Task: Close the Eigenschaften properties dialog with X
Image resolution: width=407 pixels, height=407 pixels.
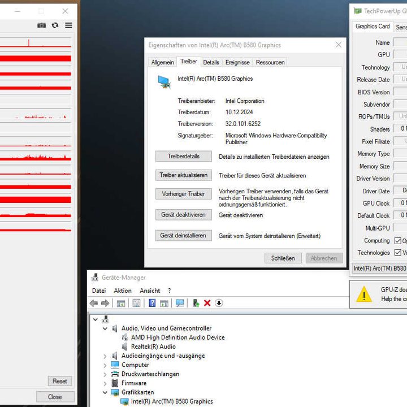Action: pyautogui.click(x=339, y=45)
